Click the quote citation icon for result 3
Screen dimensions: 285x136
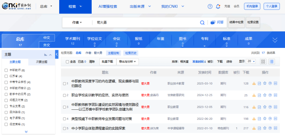[x=270, y=107]
